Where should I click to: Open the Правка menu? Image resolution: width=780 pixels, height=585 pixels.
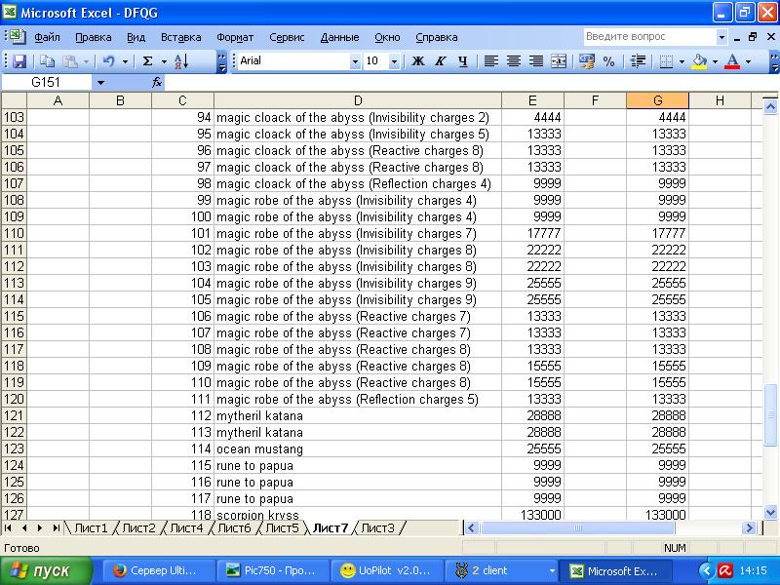click(x=93, y=37)
